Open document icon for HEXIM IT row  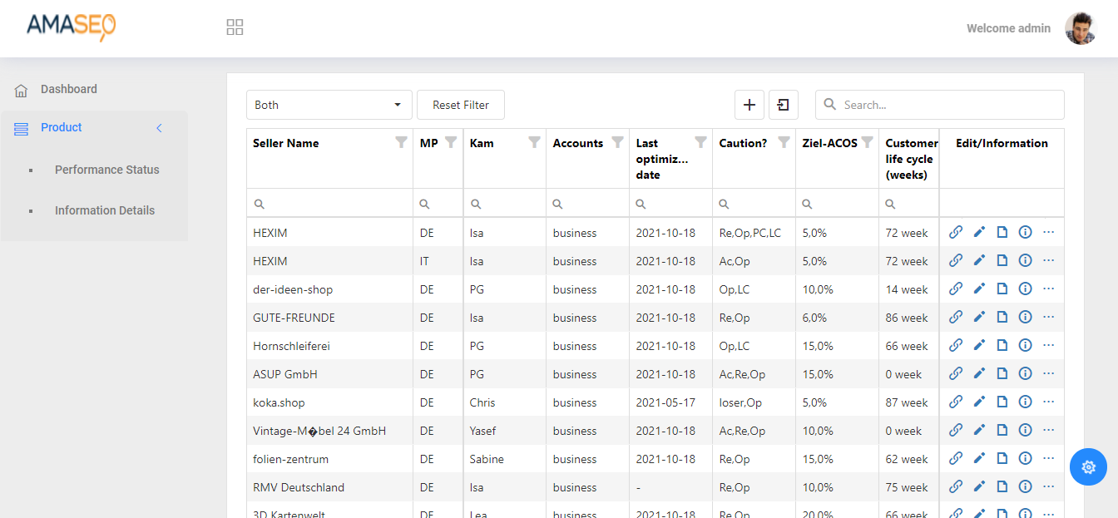tap(1002, 261)
